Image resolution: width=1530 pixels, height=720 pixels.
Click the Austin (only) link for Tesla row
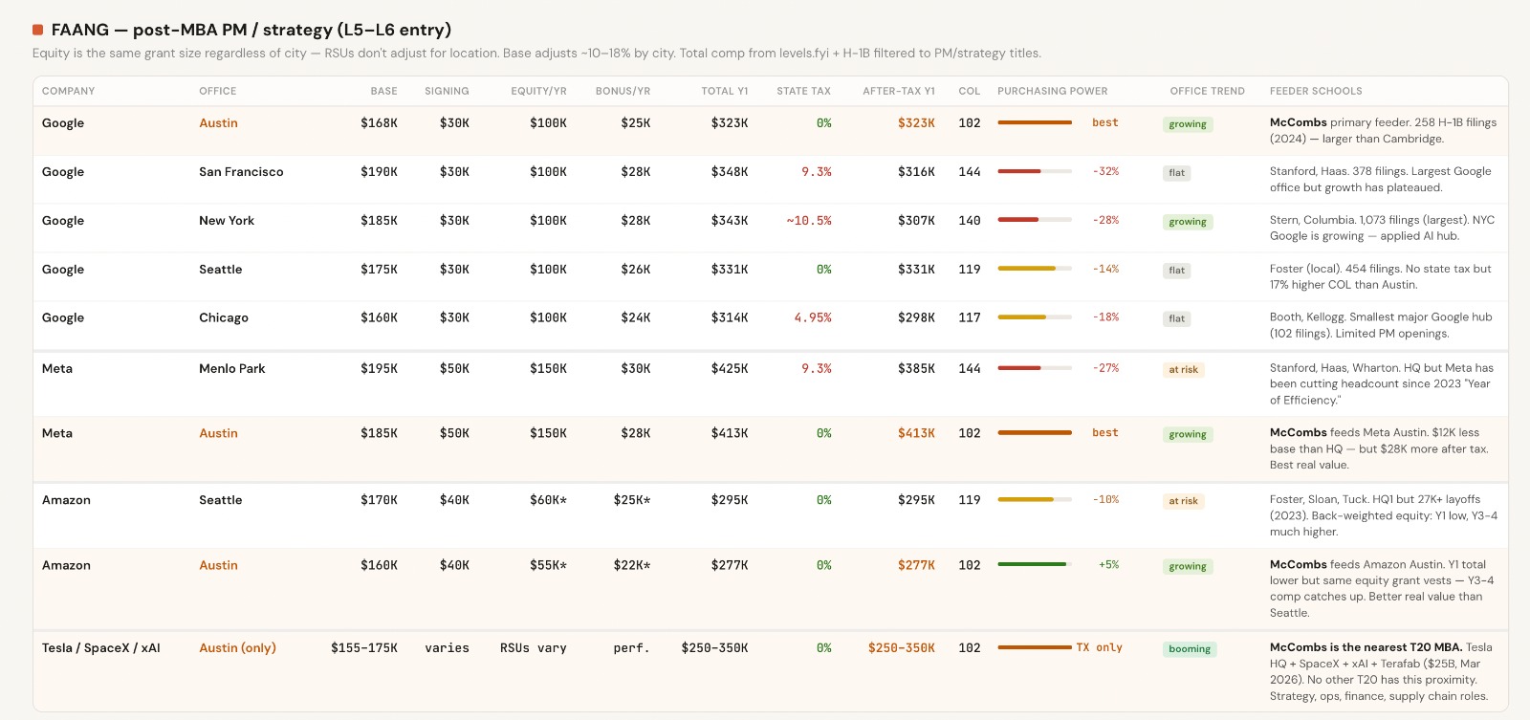[x=237, y=647]
